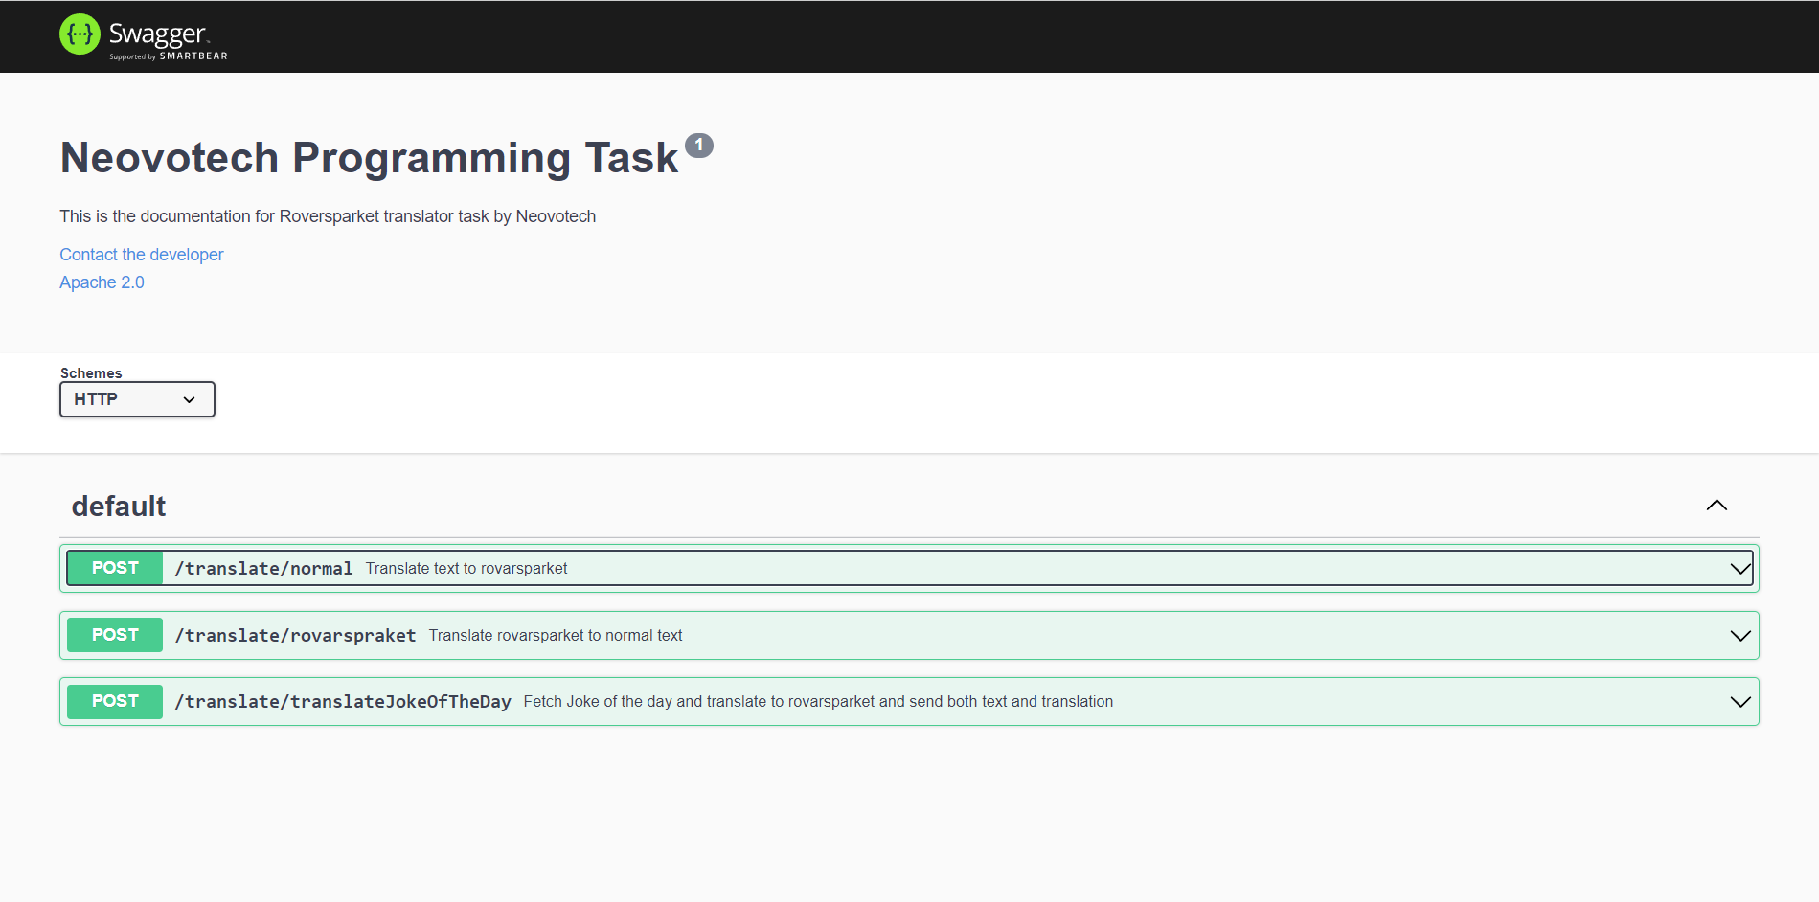1819x902 pixels.
Task: Click POST badge for /translate/normal
Action: click(115, 568)
